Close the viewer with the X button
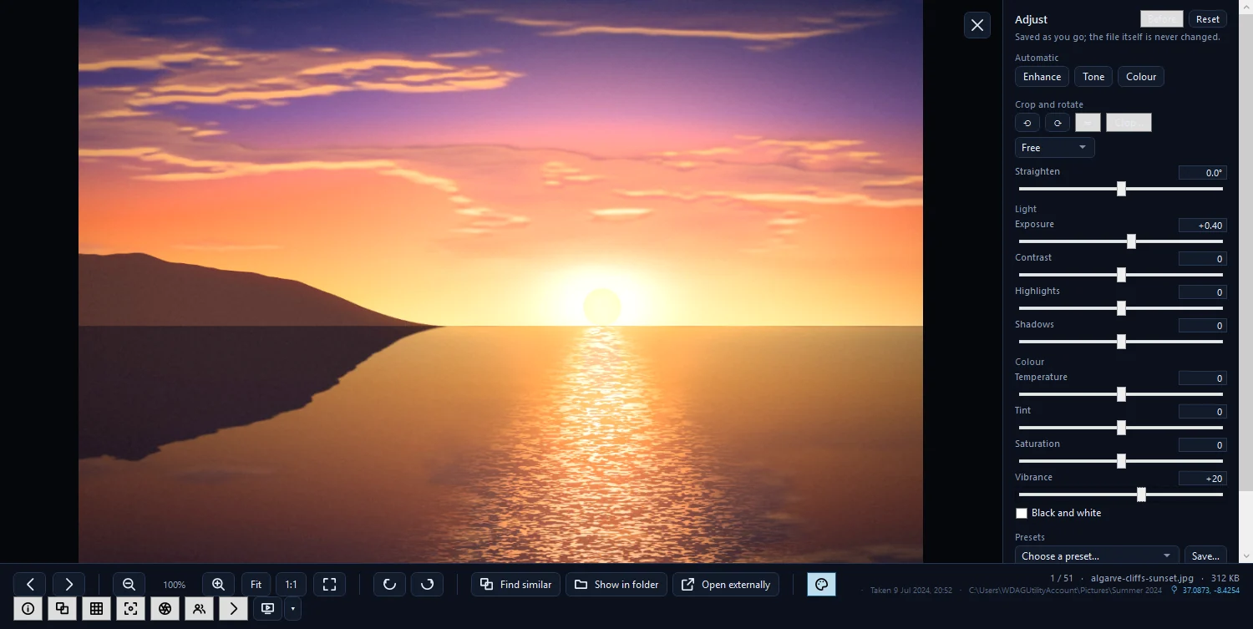The height and width of the screenshot is (629, 1253). coord(977,25)
